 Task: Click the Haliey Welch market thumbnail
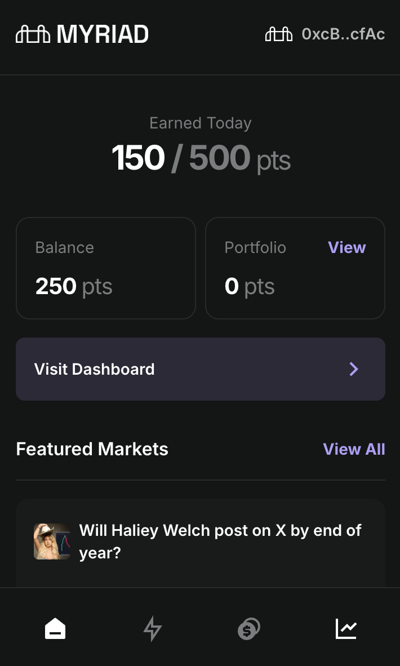coord(52,541)
